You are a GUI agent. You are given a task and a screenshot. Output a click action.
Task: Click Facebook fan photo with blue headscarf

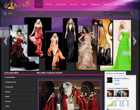pos(118,93)
